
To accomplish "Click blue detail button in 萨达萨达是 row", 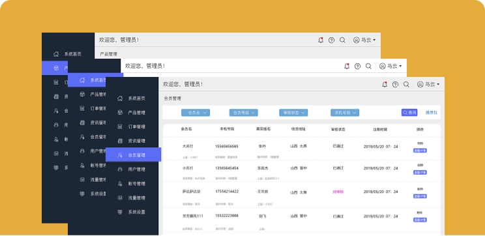I will (420, 196).
